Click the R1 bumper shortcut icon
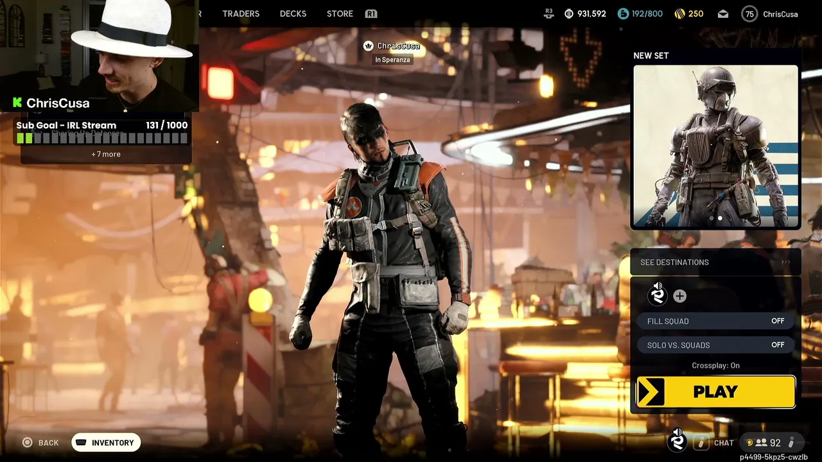Viewport: 822px width, 462px height. (x=371, y=13)
